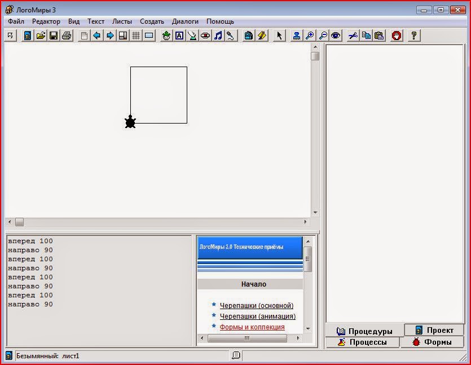Click the black turtle on the canvas
Screen dimensions: 471x365
[130, 122]
